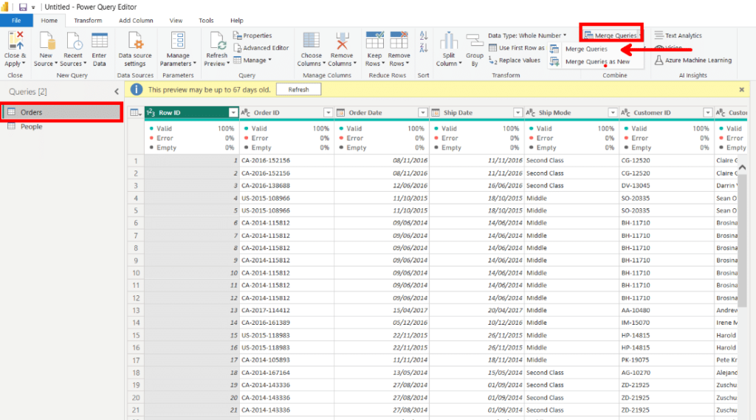Sort ascending with the A-Z icon
This screenshot has height=420, width=756.
click(x=424, y=35)
